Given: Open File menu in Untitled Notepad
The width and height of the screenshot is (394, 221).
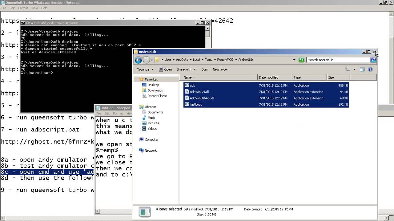Looking at the screenshot, I should (x=98, y=113).
